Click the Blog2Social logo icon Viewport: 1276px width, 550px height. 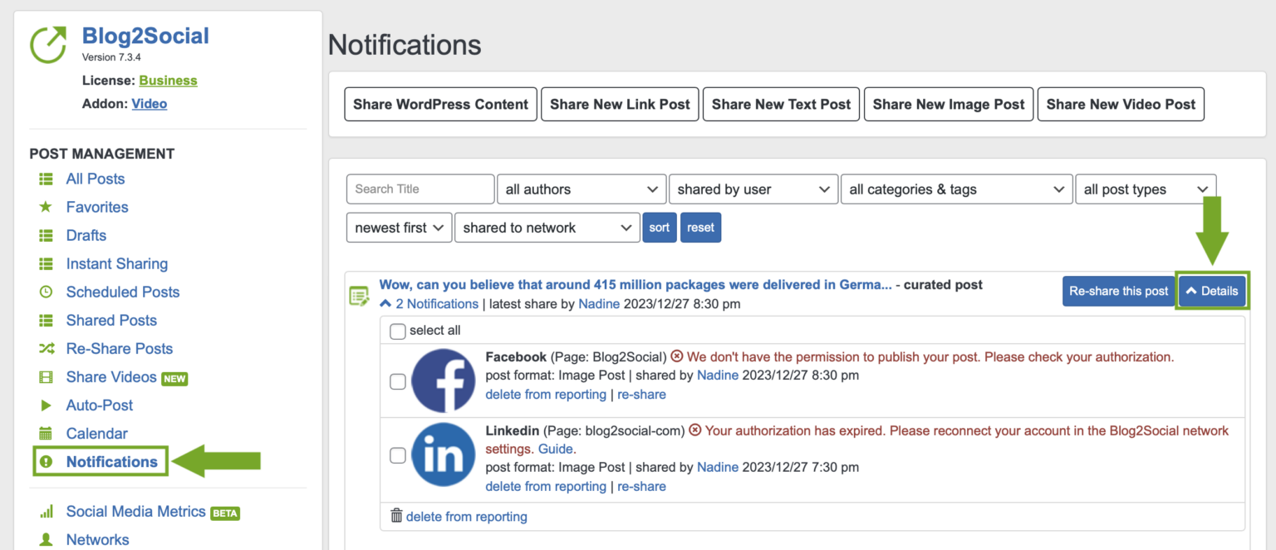click(x=48, y=45)
